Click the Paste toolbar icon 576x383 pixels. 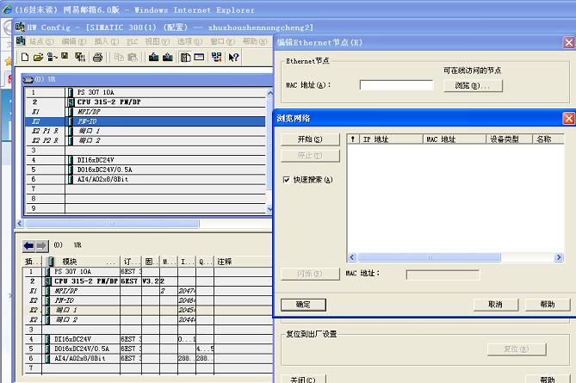point(133,57)
